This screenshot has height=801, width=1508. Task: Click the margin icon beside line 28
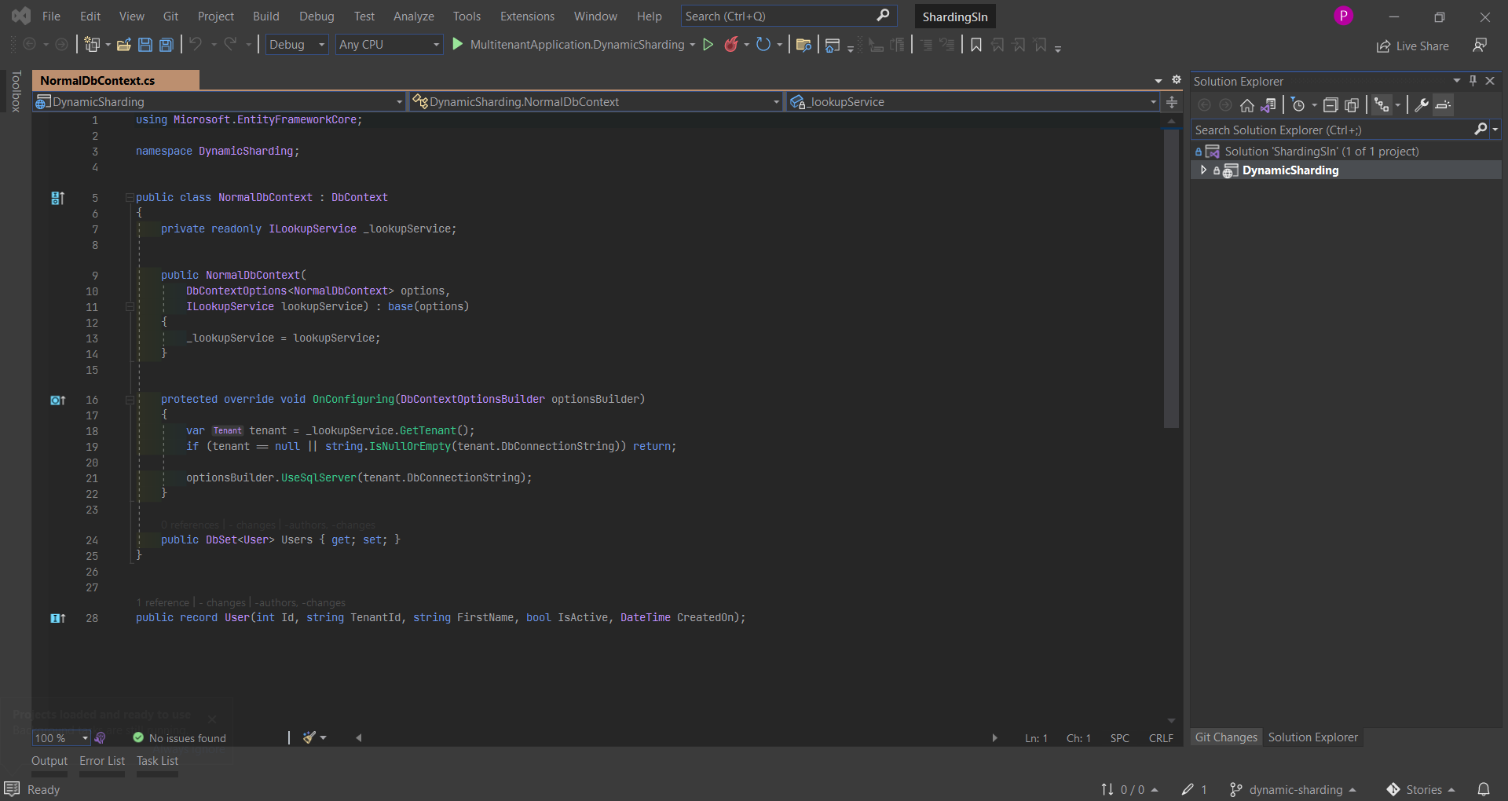(57, 618)
